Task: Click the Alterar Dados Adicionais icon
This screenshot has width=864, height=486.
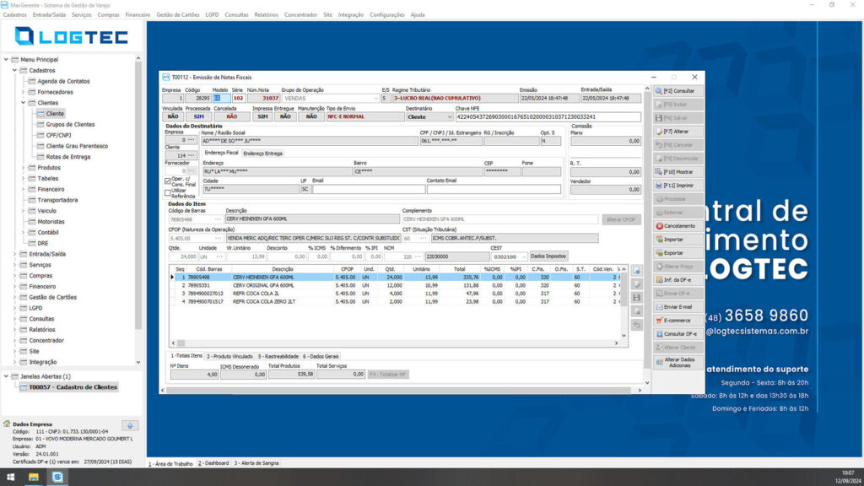Action: point(659,362)
